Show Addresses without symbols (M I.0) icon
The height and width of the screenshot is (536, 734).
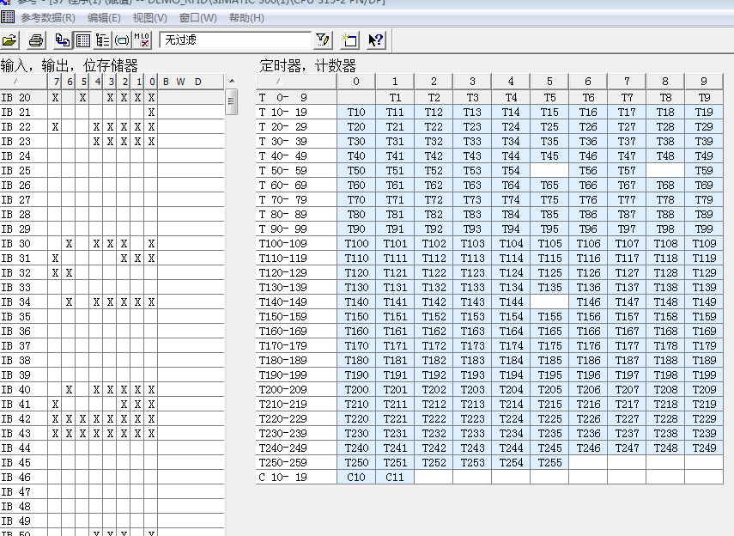coord(142,40)
